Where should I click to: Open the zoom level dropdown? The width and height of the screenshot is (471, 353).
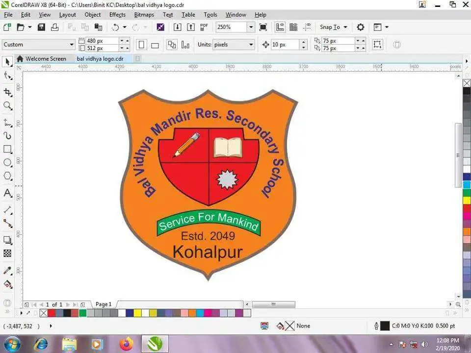[x=251, y=27]
